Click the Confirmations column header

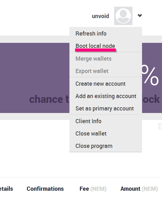pos(45,189)
